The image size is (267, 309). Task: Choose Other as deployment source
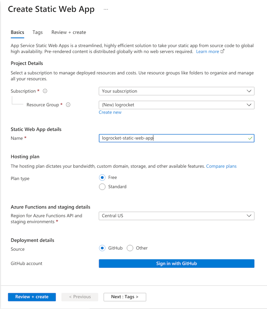click(130, 248)
